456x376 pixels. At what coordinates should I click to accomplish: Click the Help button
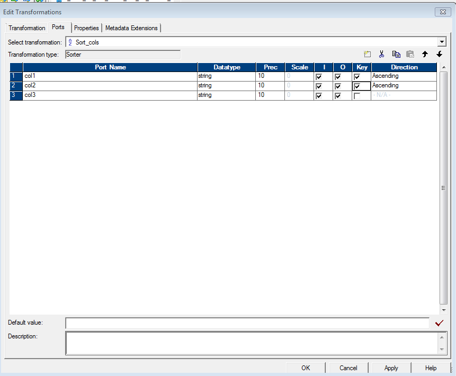(431, 368)
